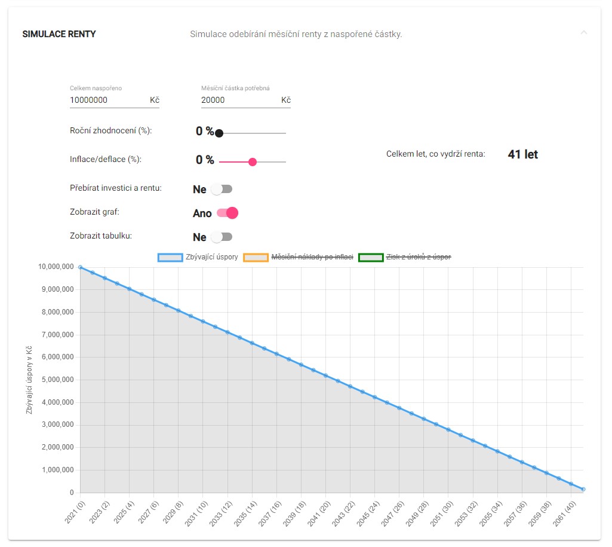Click the Měsíční částka potřebná input field
The height and width of the screenshot is (547, 612).
pos(239,100)
